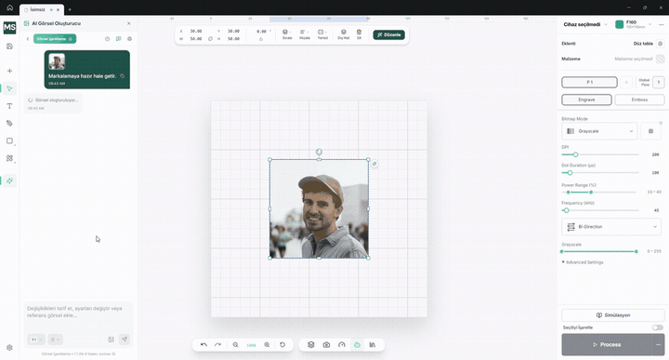Add a new pass with the plus button
This screenshot has width=669, height=360.
626,82
